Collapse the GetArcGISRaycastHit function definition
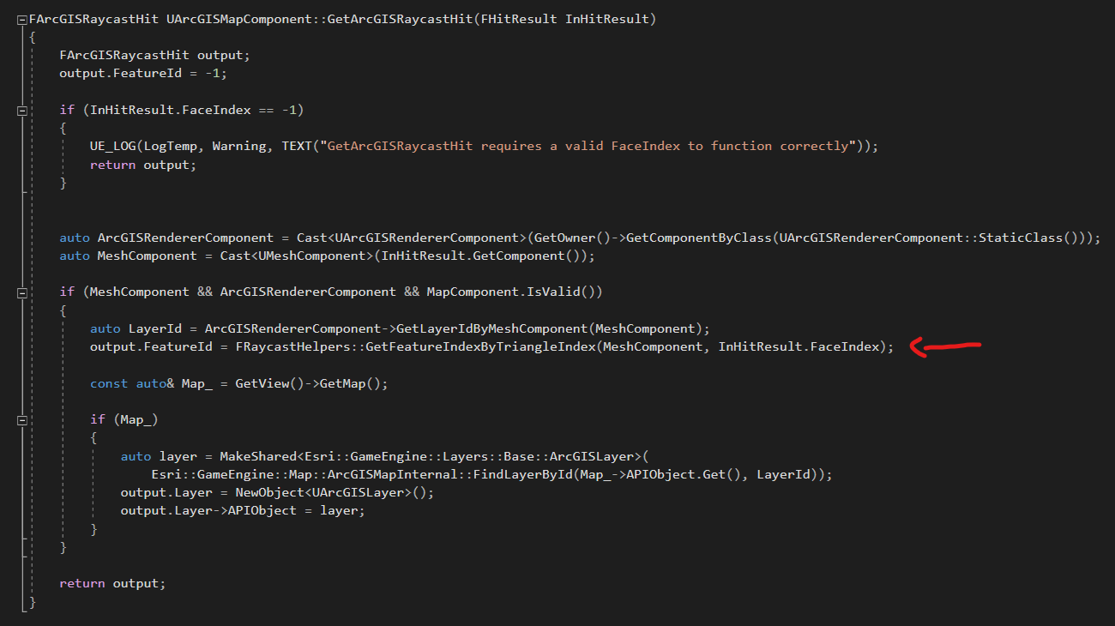The height and width of the screenshot is (626, 1115). (22, 19)
